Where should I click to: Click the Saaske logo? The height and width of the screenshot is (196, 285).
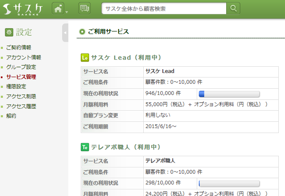(x=23, y=9)
